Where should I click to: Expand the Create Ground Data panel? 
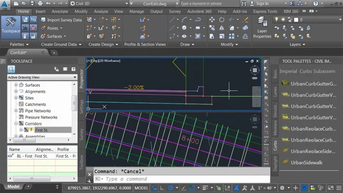pyautogui.click(x=61, y=45)
